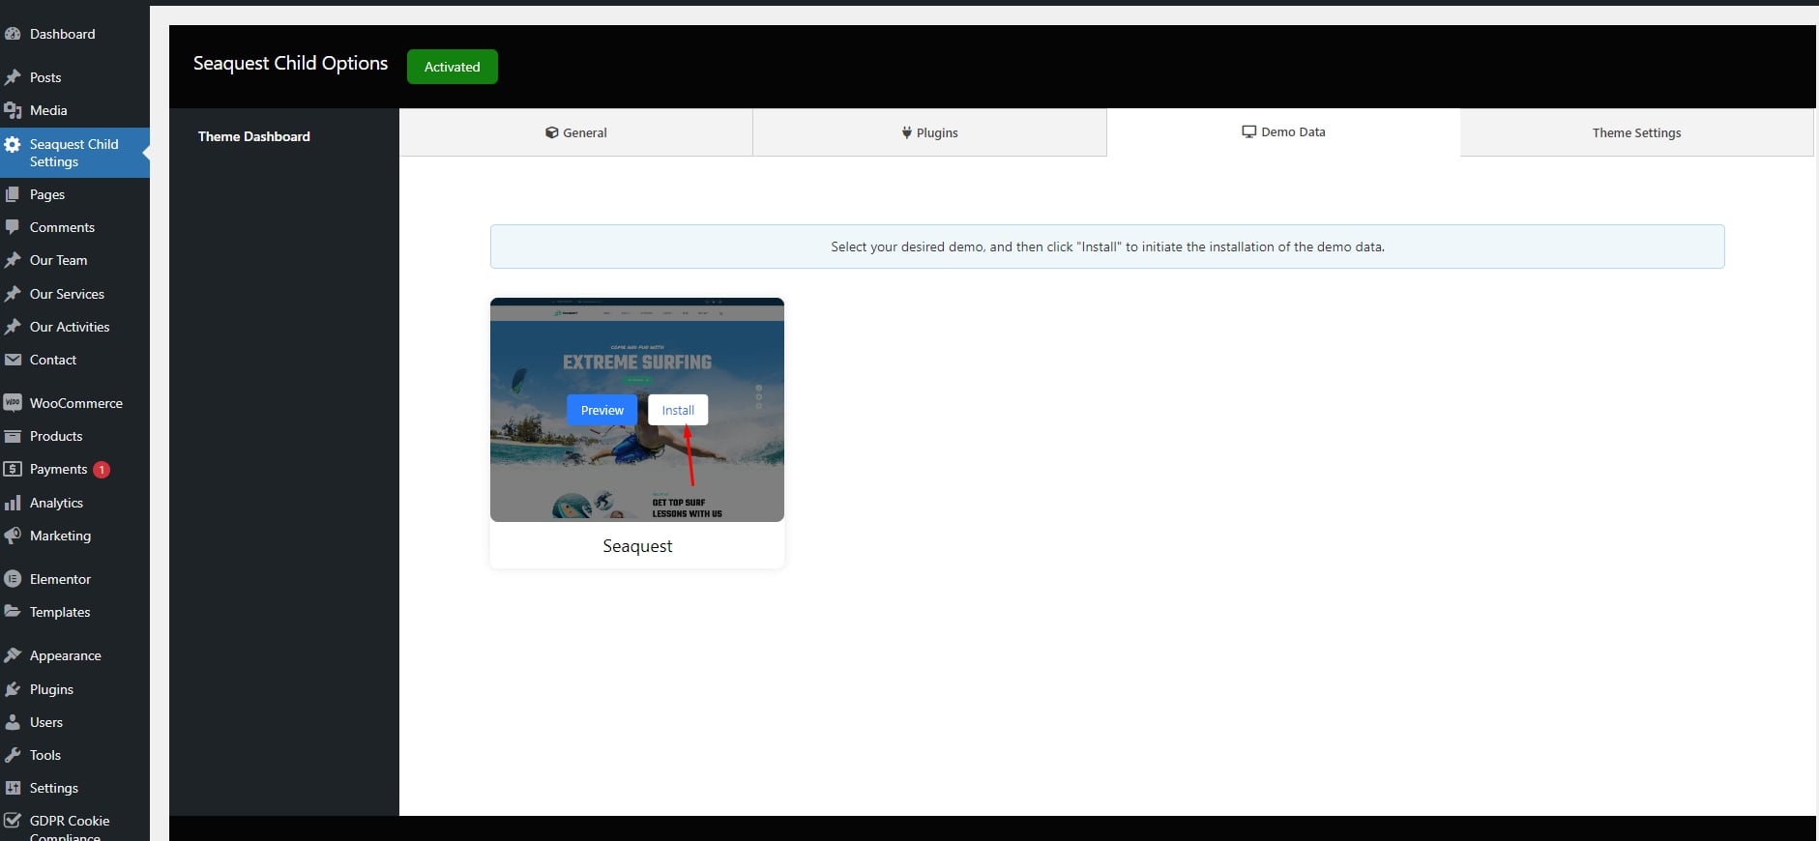Viewport: 1819px width, 841px height.
Task: Click the Seaquest demo thumbnail image
Action: (x=637, y=410)
